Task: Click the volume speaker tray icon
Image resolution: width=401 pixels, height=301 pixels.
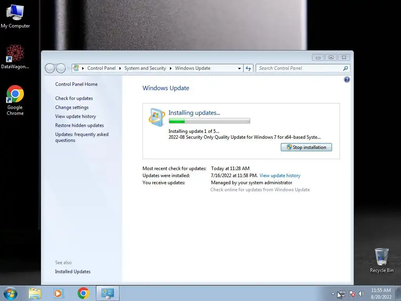Action: (x=361, y=294)
